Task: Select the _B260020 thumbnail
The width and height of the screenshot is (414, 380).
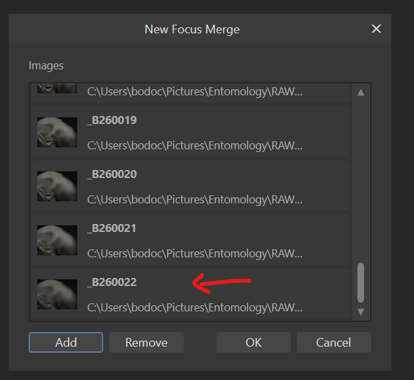Action: 57,186
